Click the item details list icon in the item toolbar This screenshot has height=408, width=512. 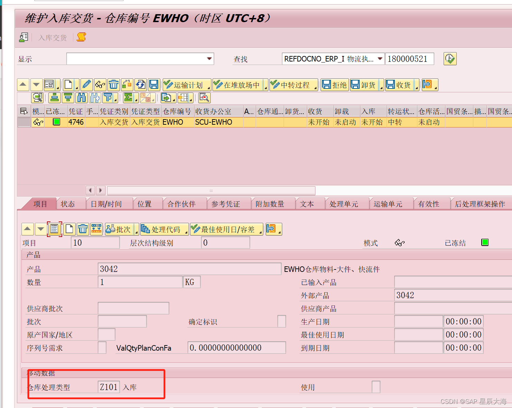click(55, 229)
